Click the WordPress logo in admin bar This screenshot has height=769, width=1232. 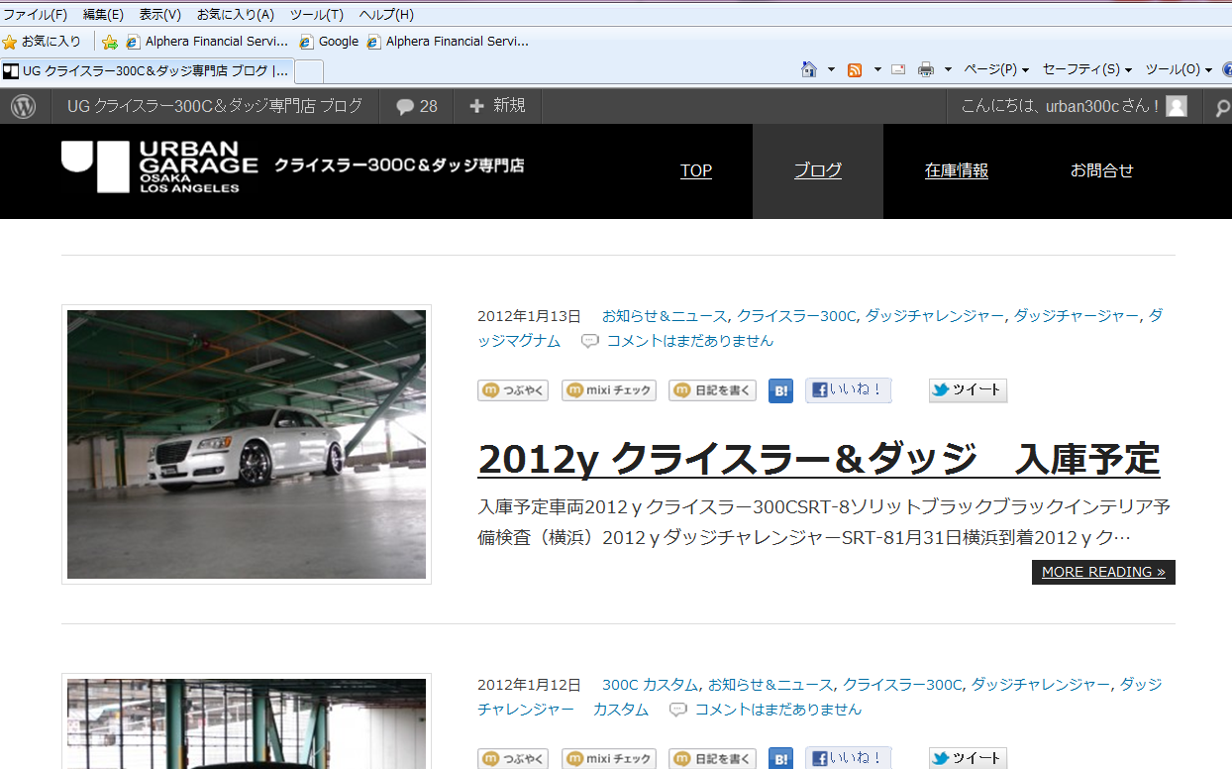pyautogui.click(x=24, y=106)
